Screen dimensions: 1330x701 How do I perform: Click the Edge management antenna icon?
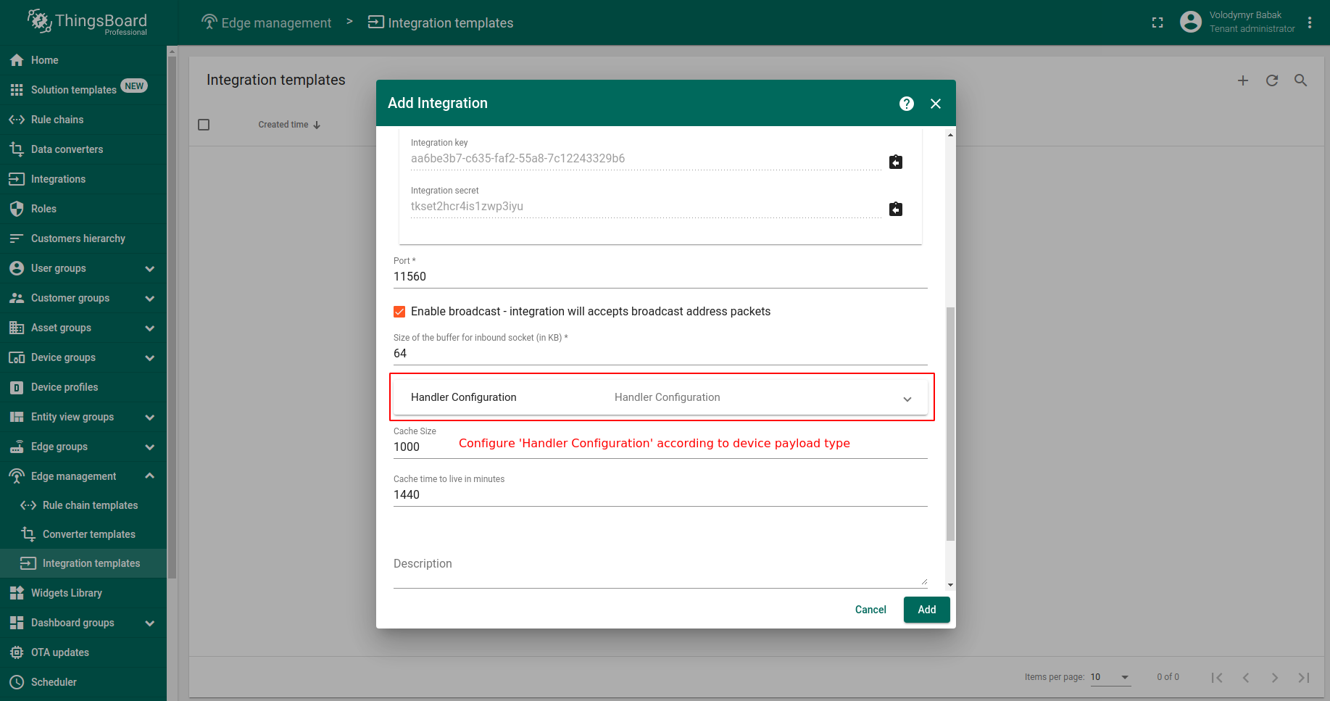coord(17,476)
